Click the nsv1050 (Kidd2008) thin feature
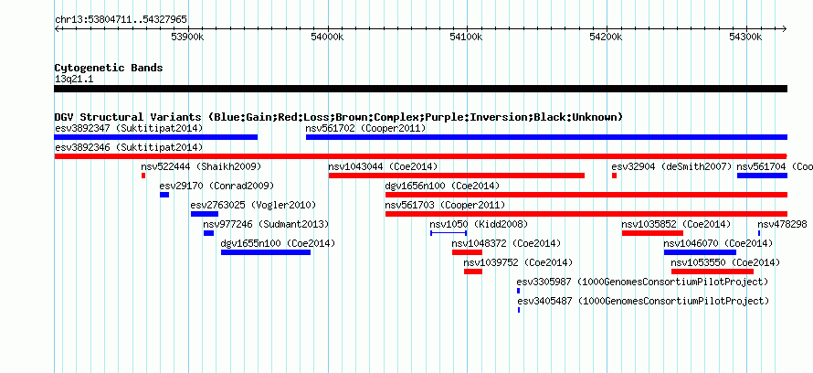813x373 pixels. pyautogui.click(x=449, y=233)
